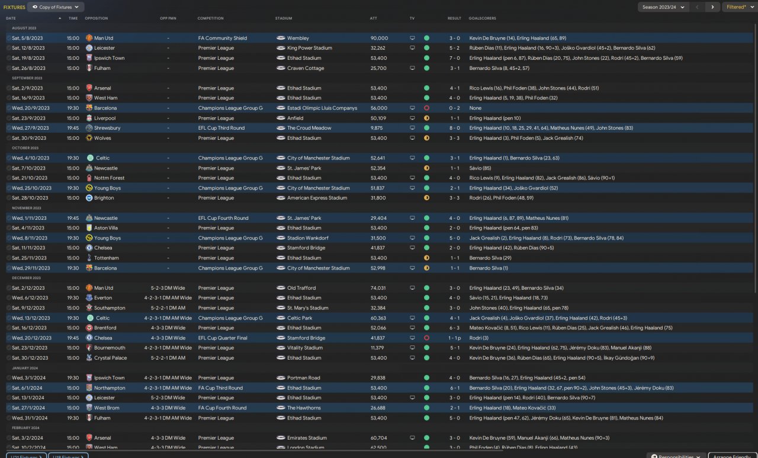The image size is (758, 458).
Task: Click the Man Utd badge on 5/8/2023 row
Action: (89, 38)
